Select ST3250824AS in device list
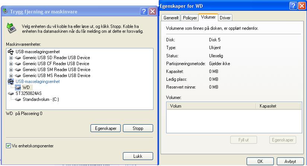This screenshot has width=307, height=166. point(29,93)
